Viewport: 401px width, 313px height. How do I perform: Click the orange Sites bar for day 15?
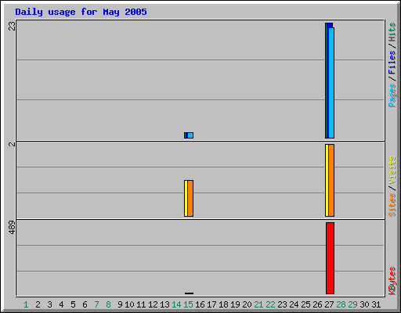(190, 198)
